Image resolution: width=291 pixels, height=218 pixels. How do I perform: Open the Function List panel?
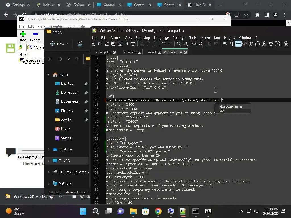[264, 44]
